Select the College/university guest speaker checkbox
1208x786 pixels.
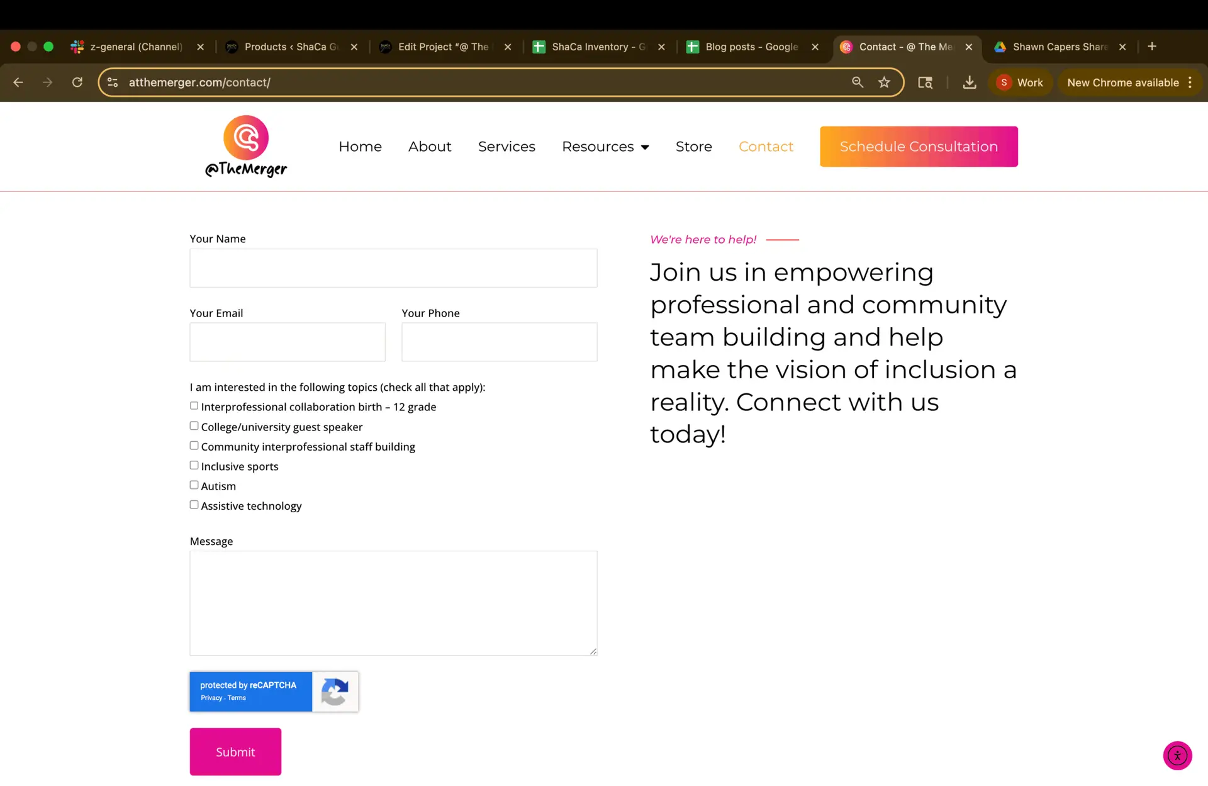pos(194,426)
